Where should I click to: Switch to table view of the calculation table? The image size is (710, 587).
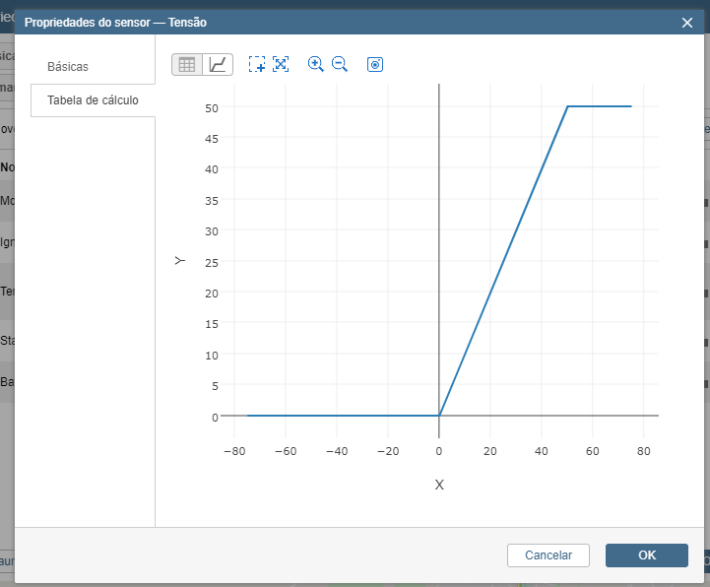[x=187, y=64]
